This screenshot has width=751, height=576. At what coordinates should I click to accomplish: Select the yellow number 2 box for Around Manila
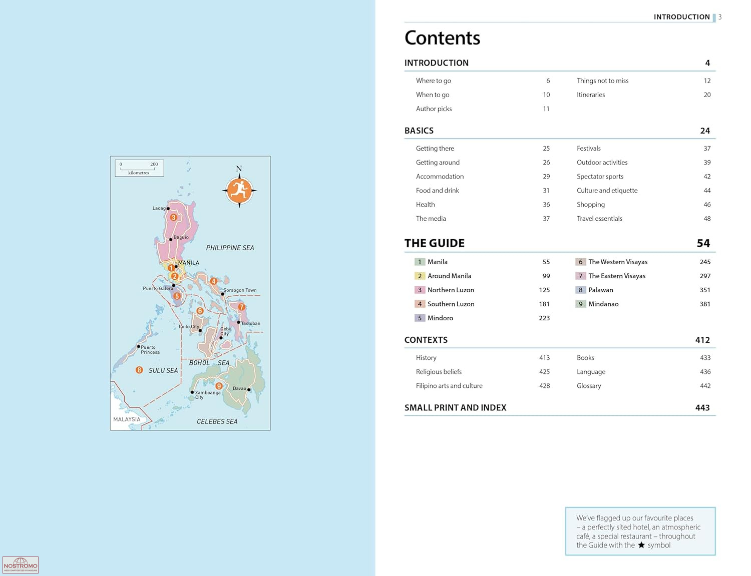point(420,276)
